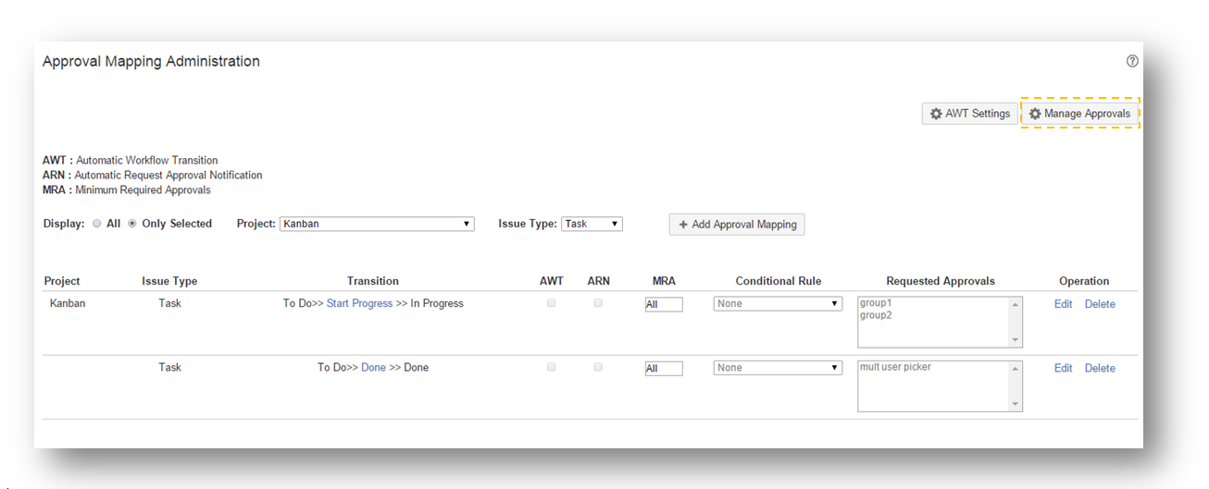The width and height of the screenshot is (1209, 489).
Task: Enable ARN checkbox for Done transition row
Action: pyautogui.click(x=598, y=367)
